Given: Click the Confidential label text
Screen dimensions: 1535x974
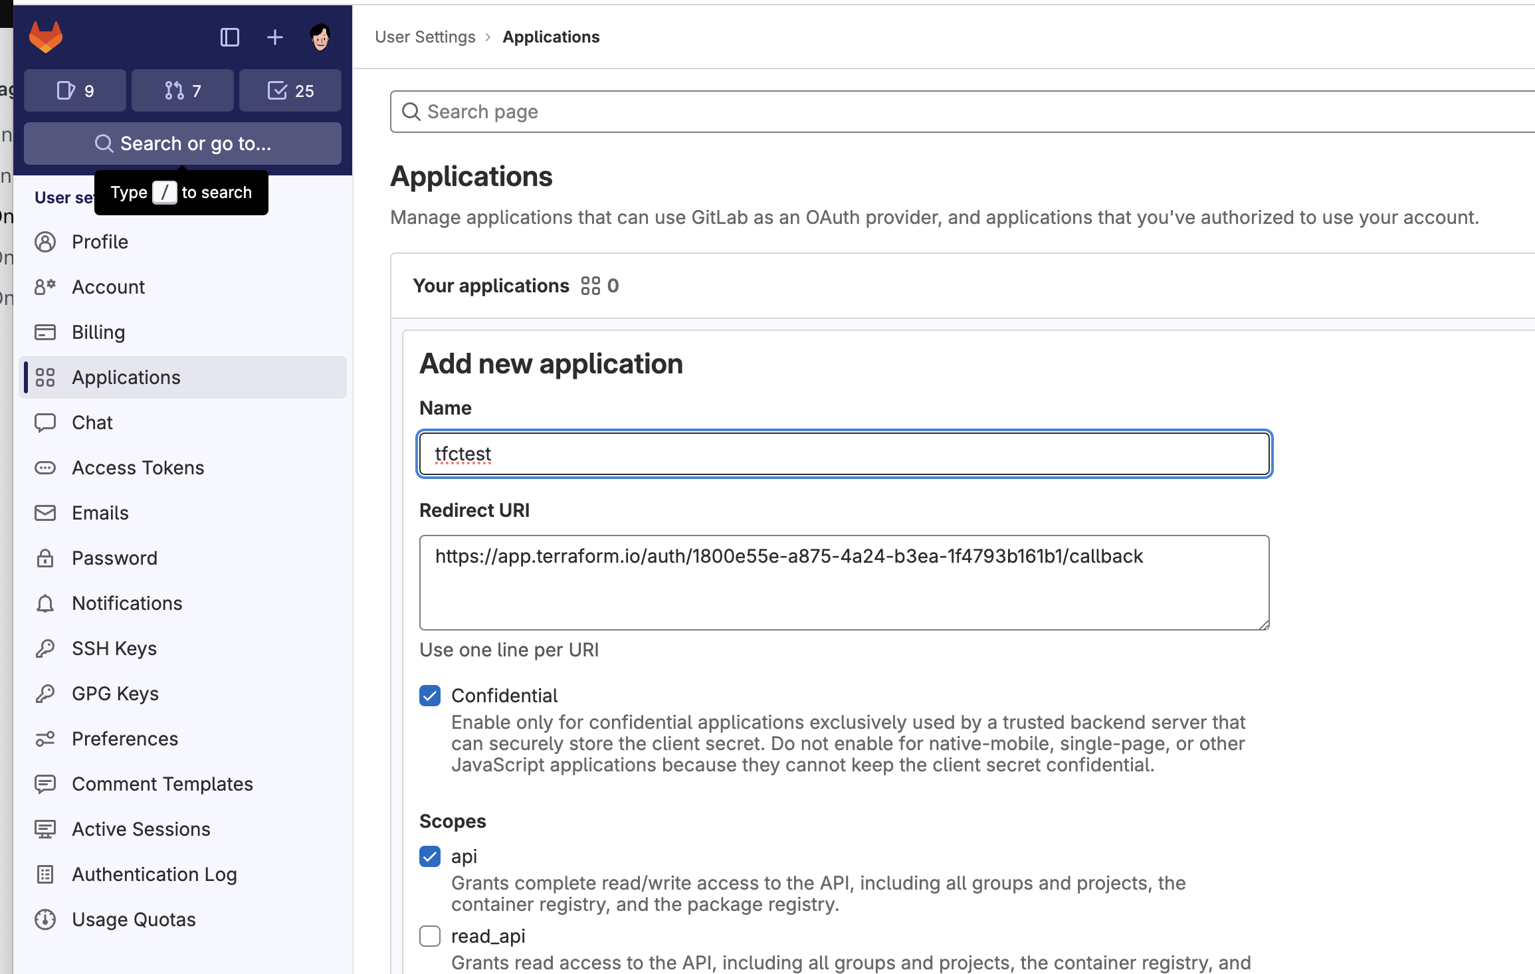Looking at the screenshot, I should click(504, 696).
